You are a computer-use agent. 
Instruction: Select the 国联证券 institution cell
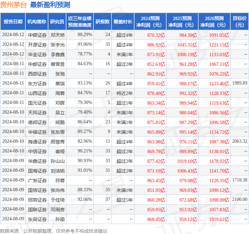[x=37, y=210]
